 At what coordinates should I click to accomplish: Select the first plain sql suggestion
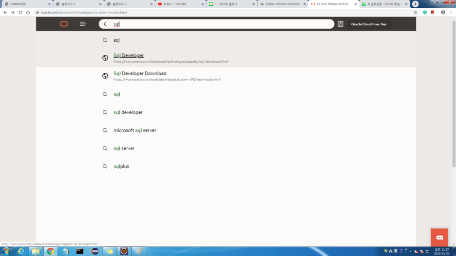point(116,40)
